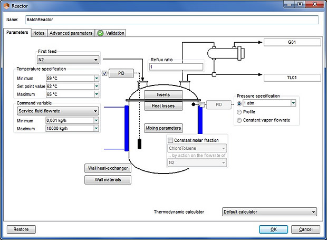
Task: Open units dropdown for 10000 kg/h
Action: [x=96, y=128]
